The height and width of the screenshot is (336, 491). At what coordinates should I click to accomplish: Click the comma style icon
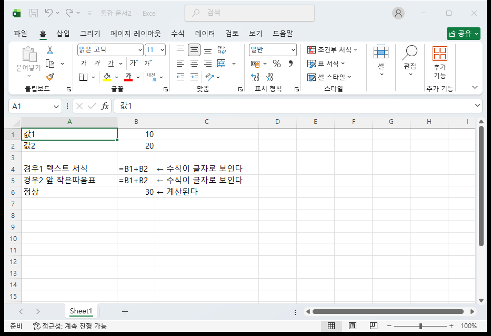[290, 64]
